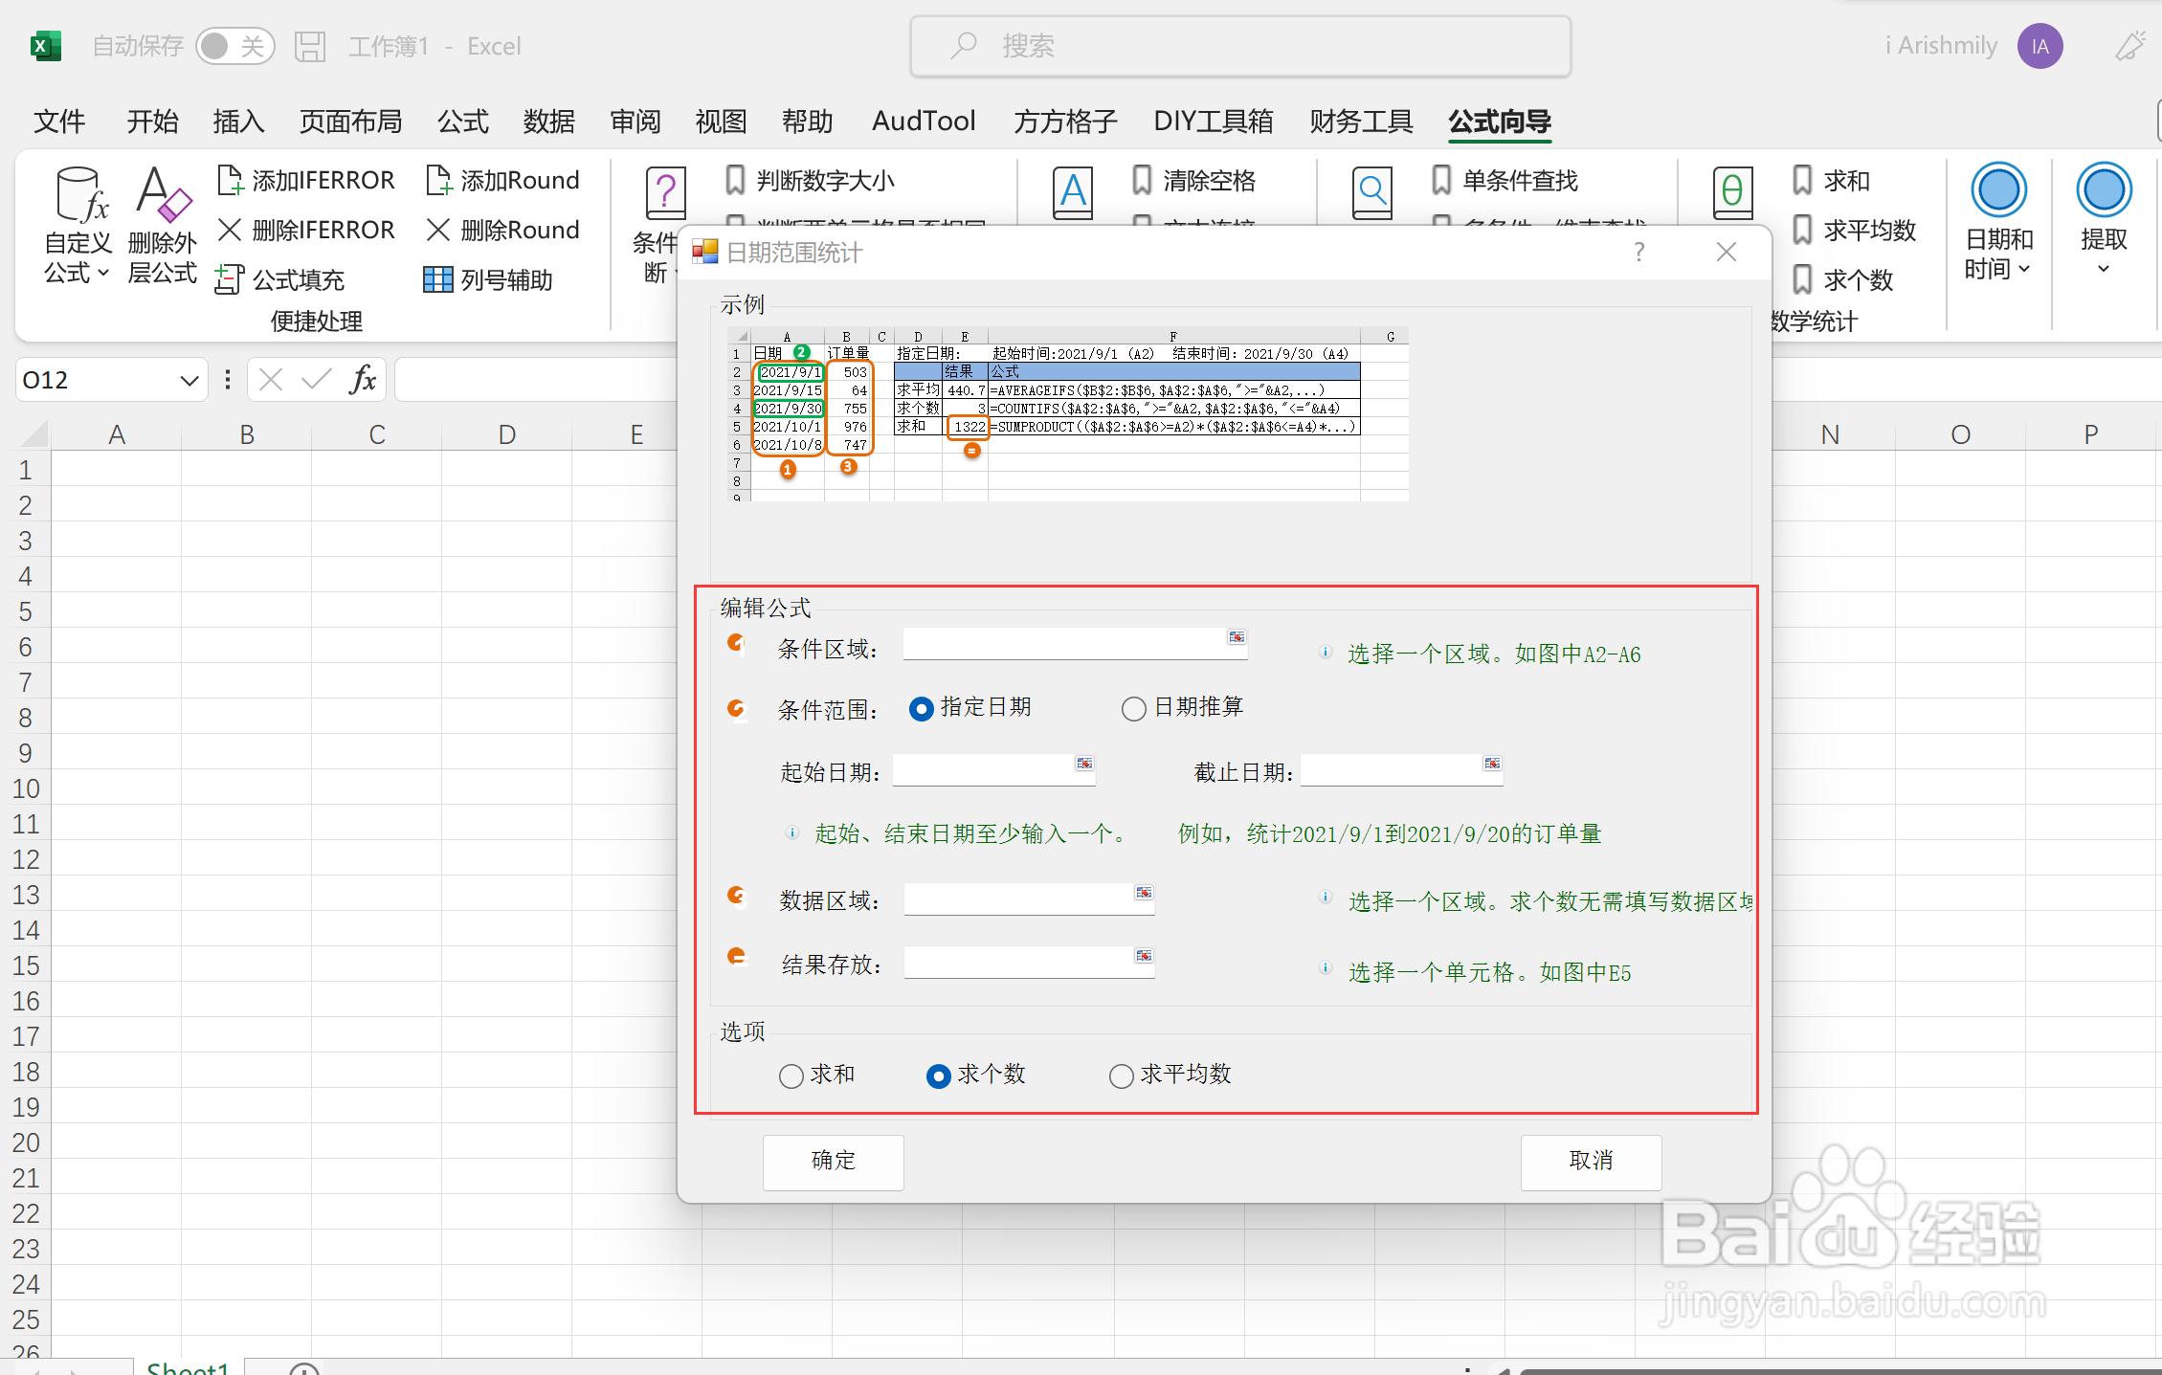Click the 求和 ribbon item
This screenshot has width=2162, height=1375.
coord(1832,180)
